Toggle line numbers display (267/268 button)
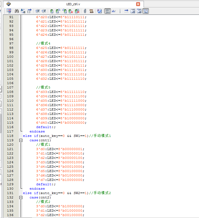Screen dimensions: 199x218 pos(107,11)
